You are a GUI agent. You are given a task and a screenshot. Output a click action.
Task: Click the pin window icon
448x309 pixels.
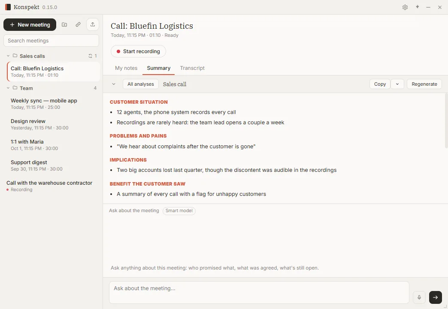(417, 7)
